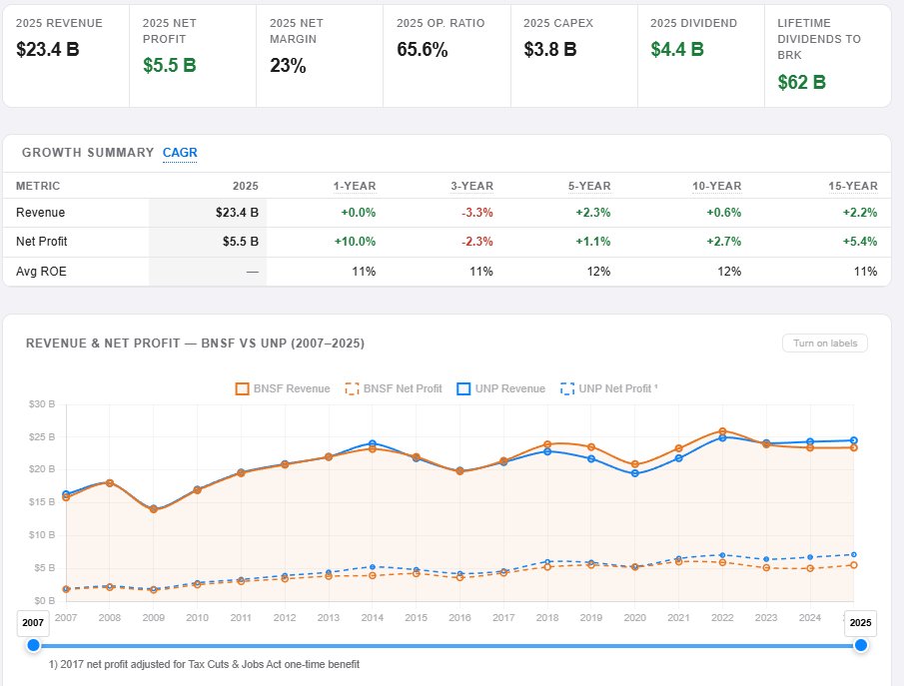This screenshot has width=904, height=686.
Task: Click the +5.4% Net Profit 15-year cell
Action: coord(860,242)
